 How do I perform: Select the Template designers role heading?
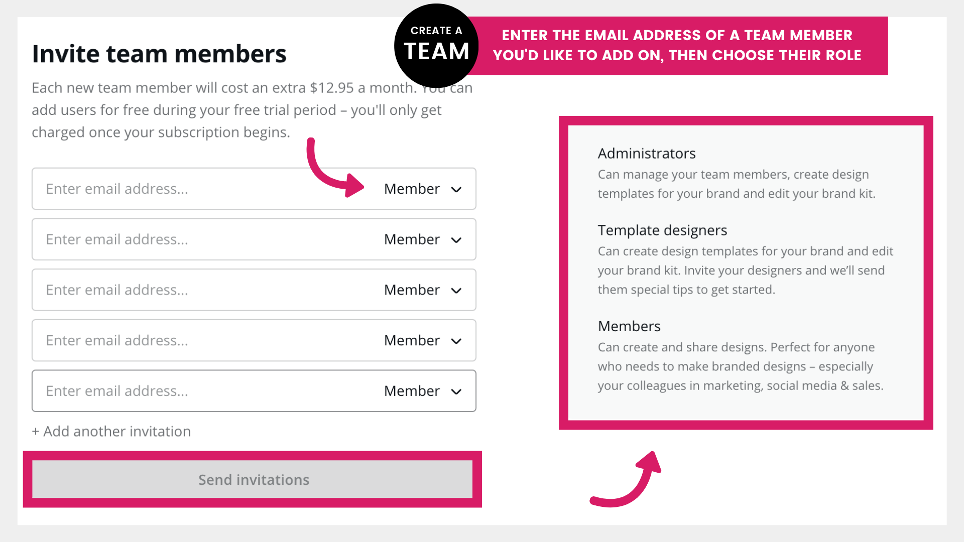tap(662, 230)
